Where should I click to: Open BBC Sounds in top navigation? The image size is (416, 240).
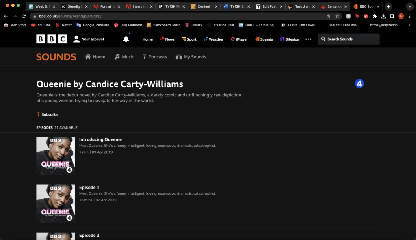coord(264,39)
